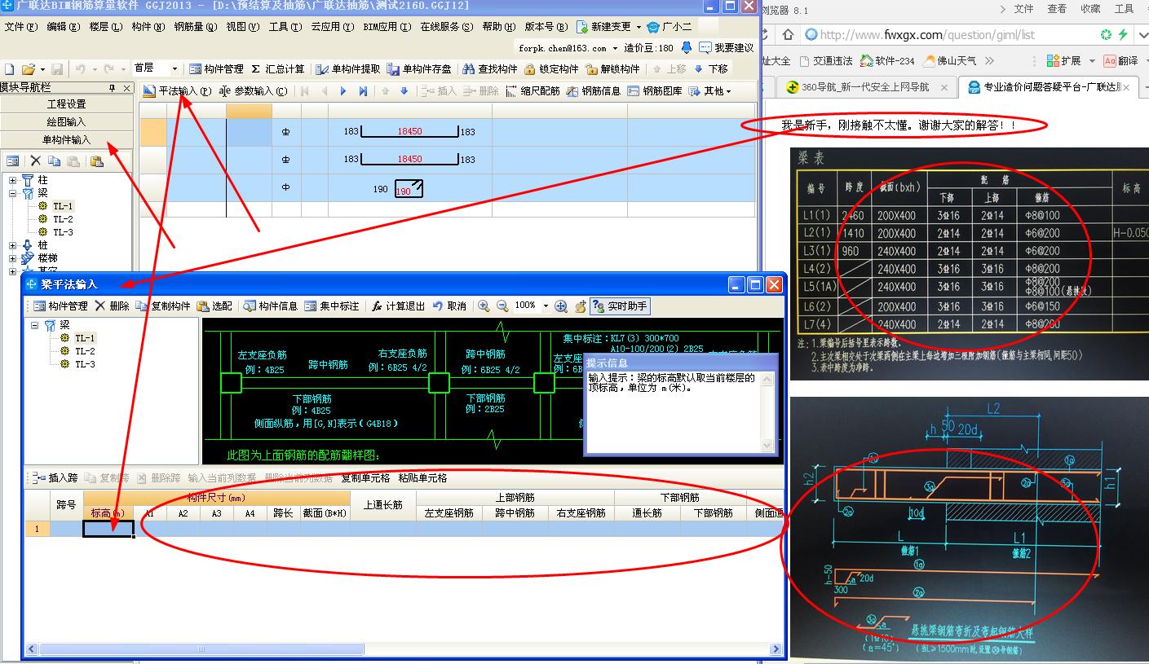Screen dimensions: 1149x664
Task: Click 计算退出 in the beam dialog
Action: point(398,306)
